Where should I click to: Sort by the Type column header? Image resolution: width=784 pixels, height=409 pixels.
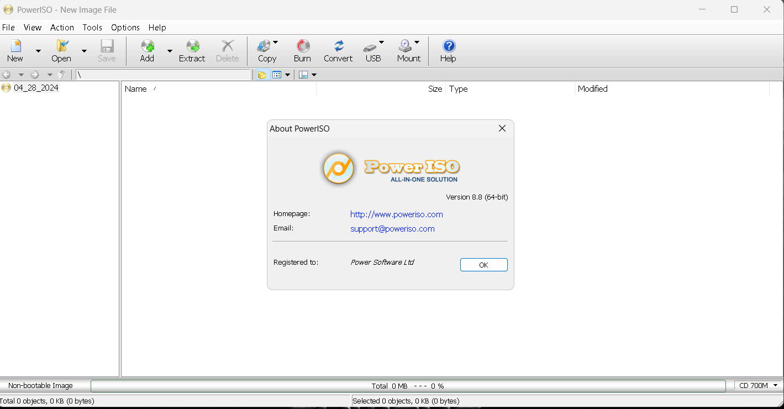point(510,88)
